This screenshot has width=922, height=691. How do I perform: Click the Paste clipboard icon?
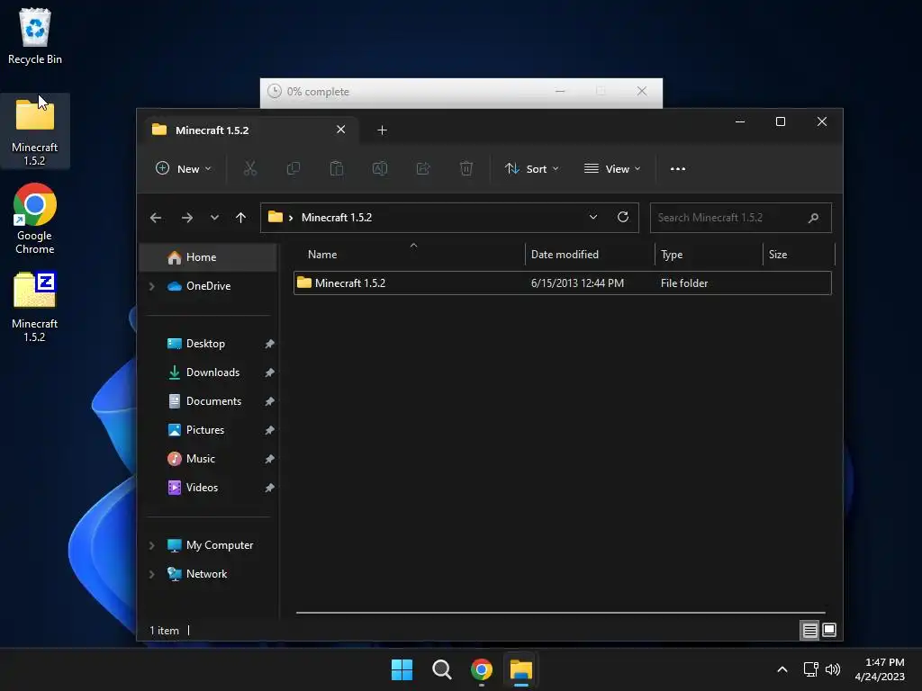pyautogui.click(x=337, y=168)
